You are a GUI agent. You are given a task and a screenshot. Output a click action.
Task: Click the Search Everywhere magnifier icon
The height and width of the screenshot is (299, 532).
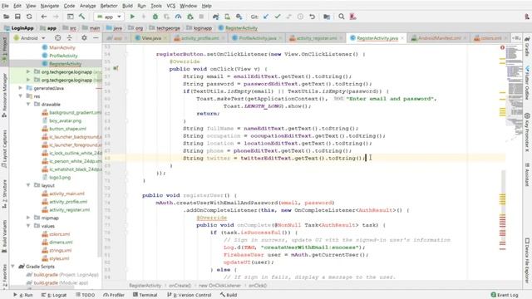[x=342, y=17]
